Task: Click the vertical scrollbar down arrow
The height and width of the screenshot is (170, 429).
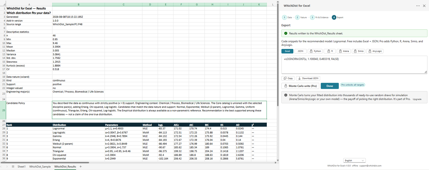Action: click(278, 160)
